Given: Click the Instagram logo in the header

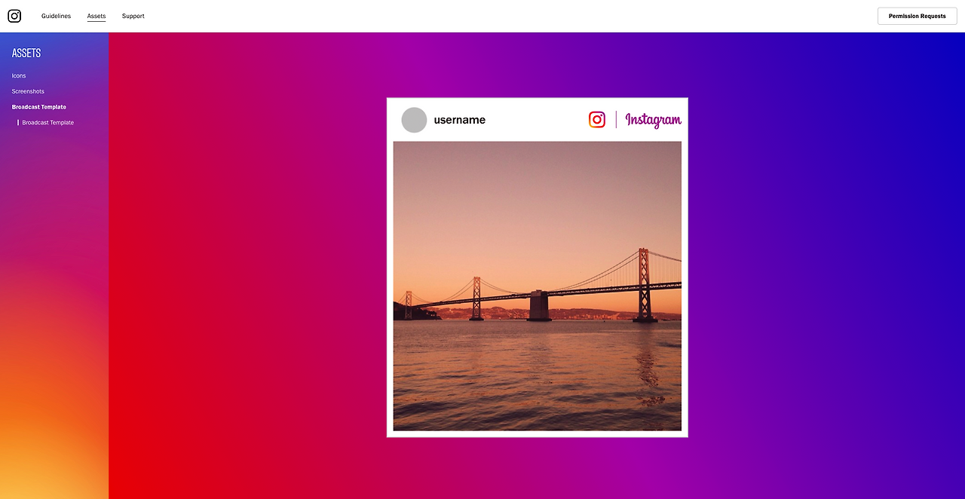Looking at the screenshot, I should [x=14, y=16].
